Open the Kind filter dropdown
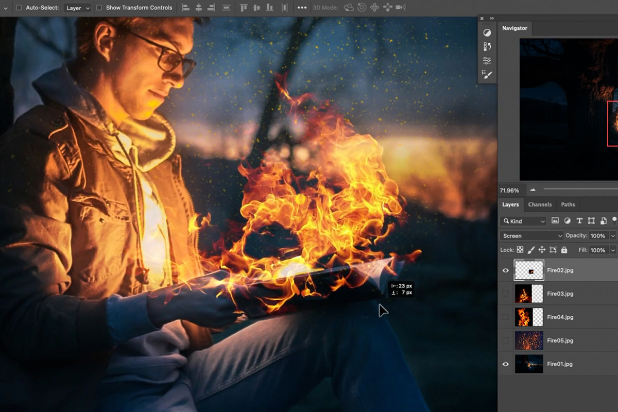Screen dimensions: 618x412 pos(523,221)
